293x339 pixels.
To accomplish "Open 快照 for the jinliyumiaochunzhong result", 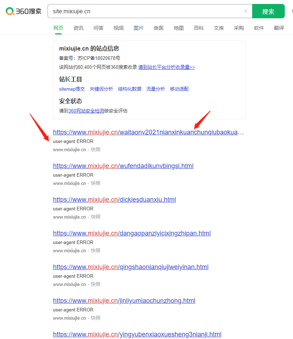I will 96,318.
